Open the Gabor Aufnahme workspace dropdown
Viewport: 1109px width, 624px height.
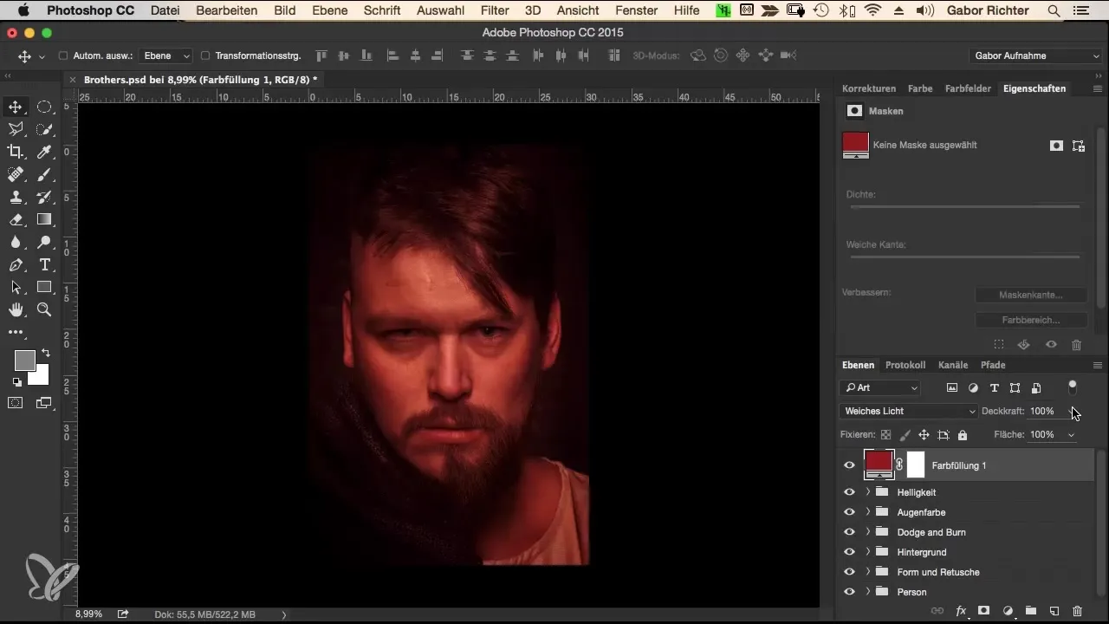pos(1035,55)
